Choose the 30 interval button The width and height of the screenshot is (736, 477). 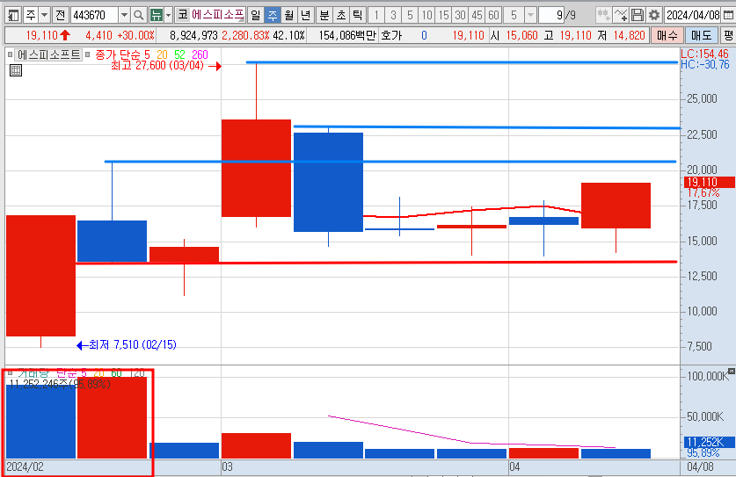[x=460, y=16]
